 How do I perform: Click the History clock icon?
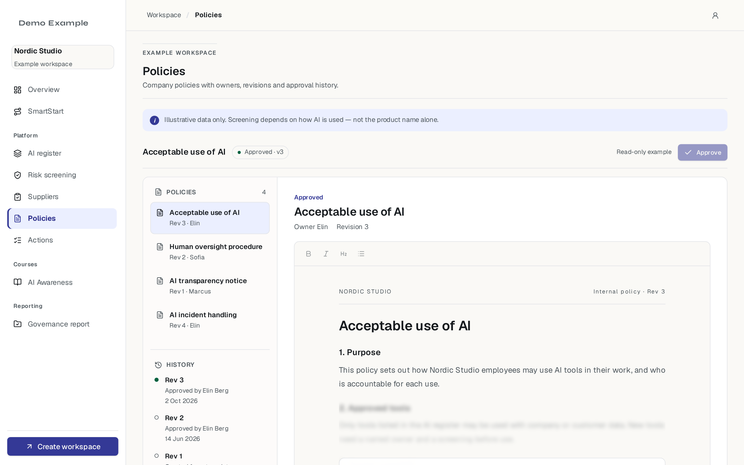coord(158,365)
